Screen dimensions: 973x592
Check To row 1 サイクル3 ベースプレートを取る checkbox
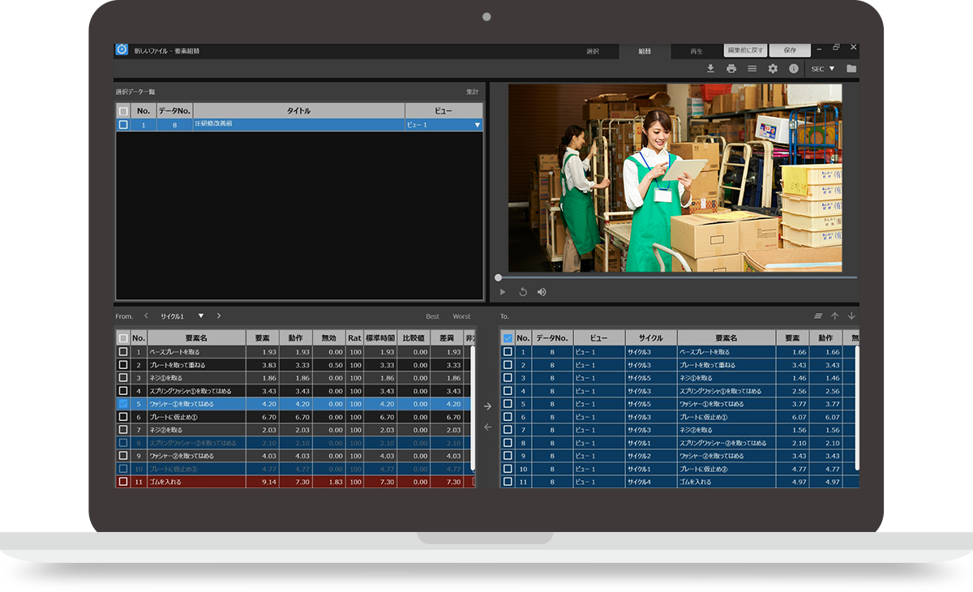(x=508, y=352)
